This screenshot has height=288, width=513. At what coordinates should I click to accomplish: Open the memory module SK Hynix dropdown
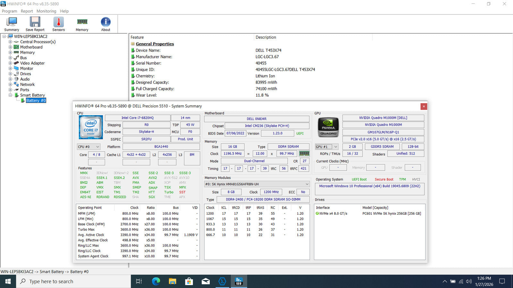point(257,184)
